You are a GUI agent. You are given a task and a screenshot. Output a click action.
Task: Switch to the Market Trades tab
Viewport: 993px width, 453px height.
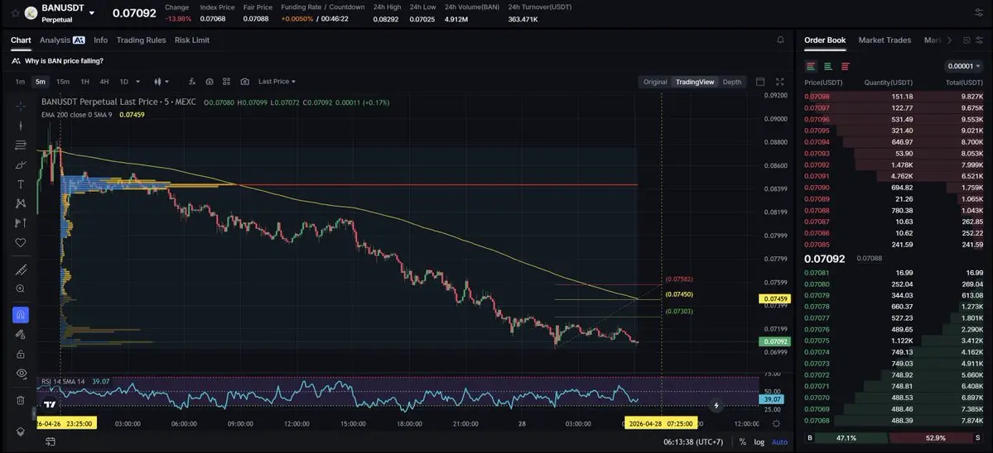point(885,40)
